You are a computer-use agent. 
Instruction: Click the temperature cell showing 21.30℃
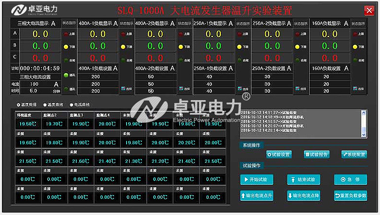[134, 161]
